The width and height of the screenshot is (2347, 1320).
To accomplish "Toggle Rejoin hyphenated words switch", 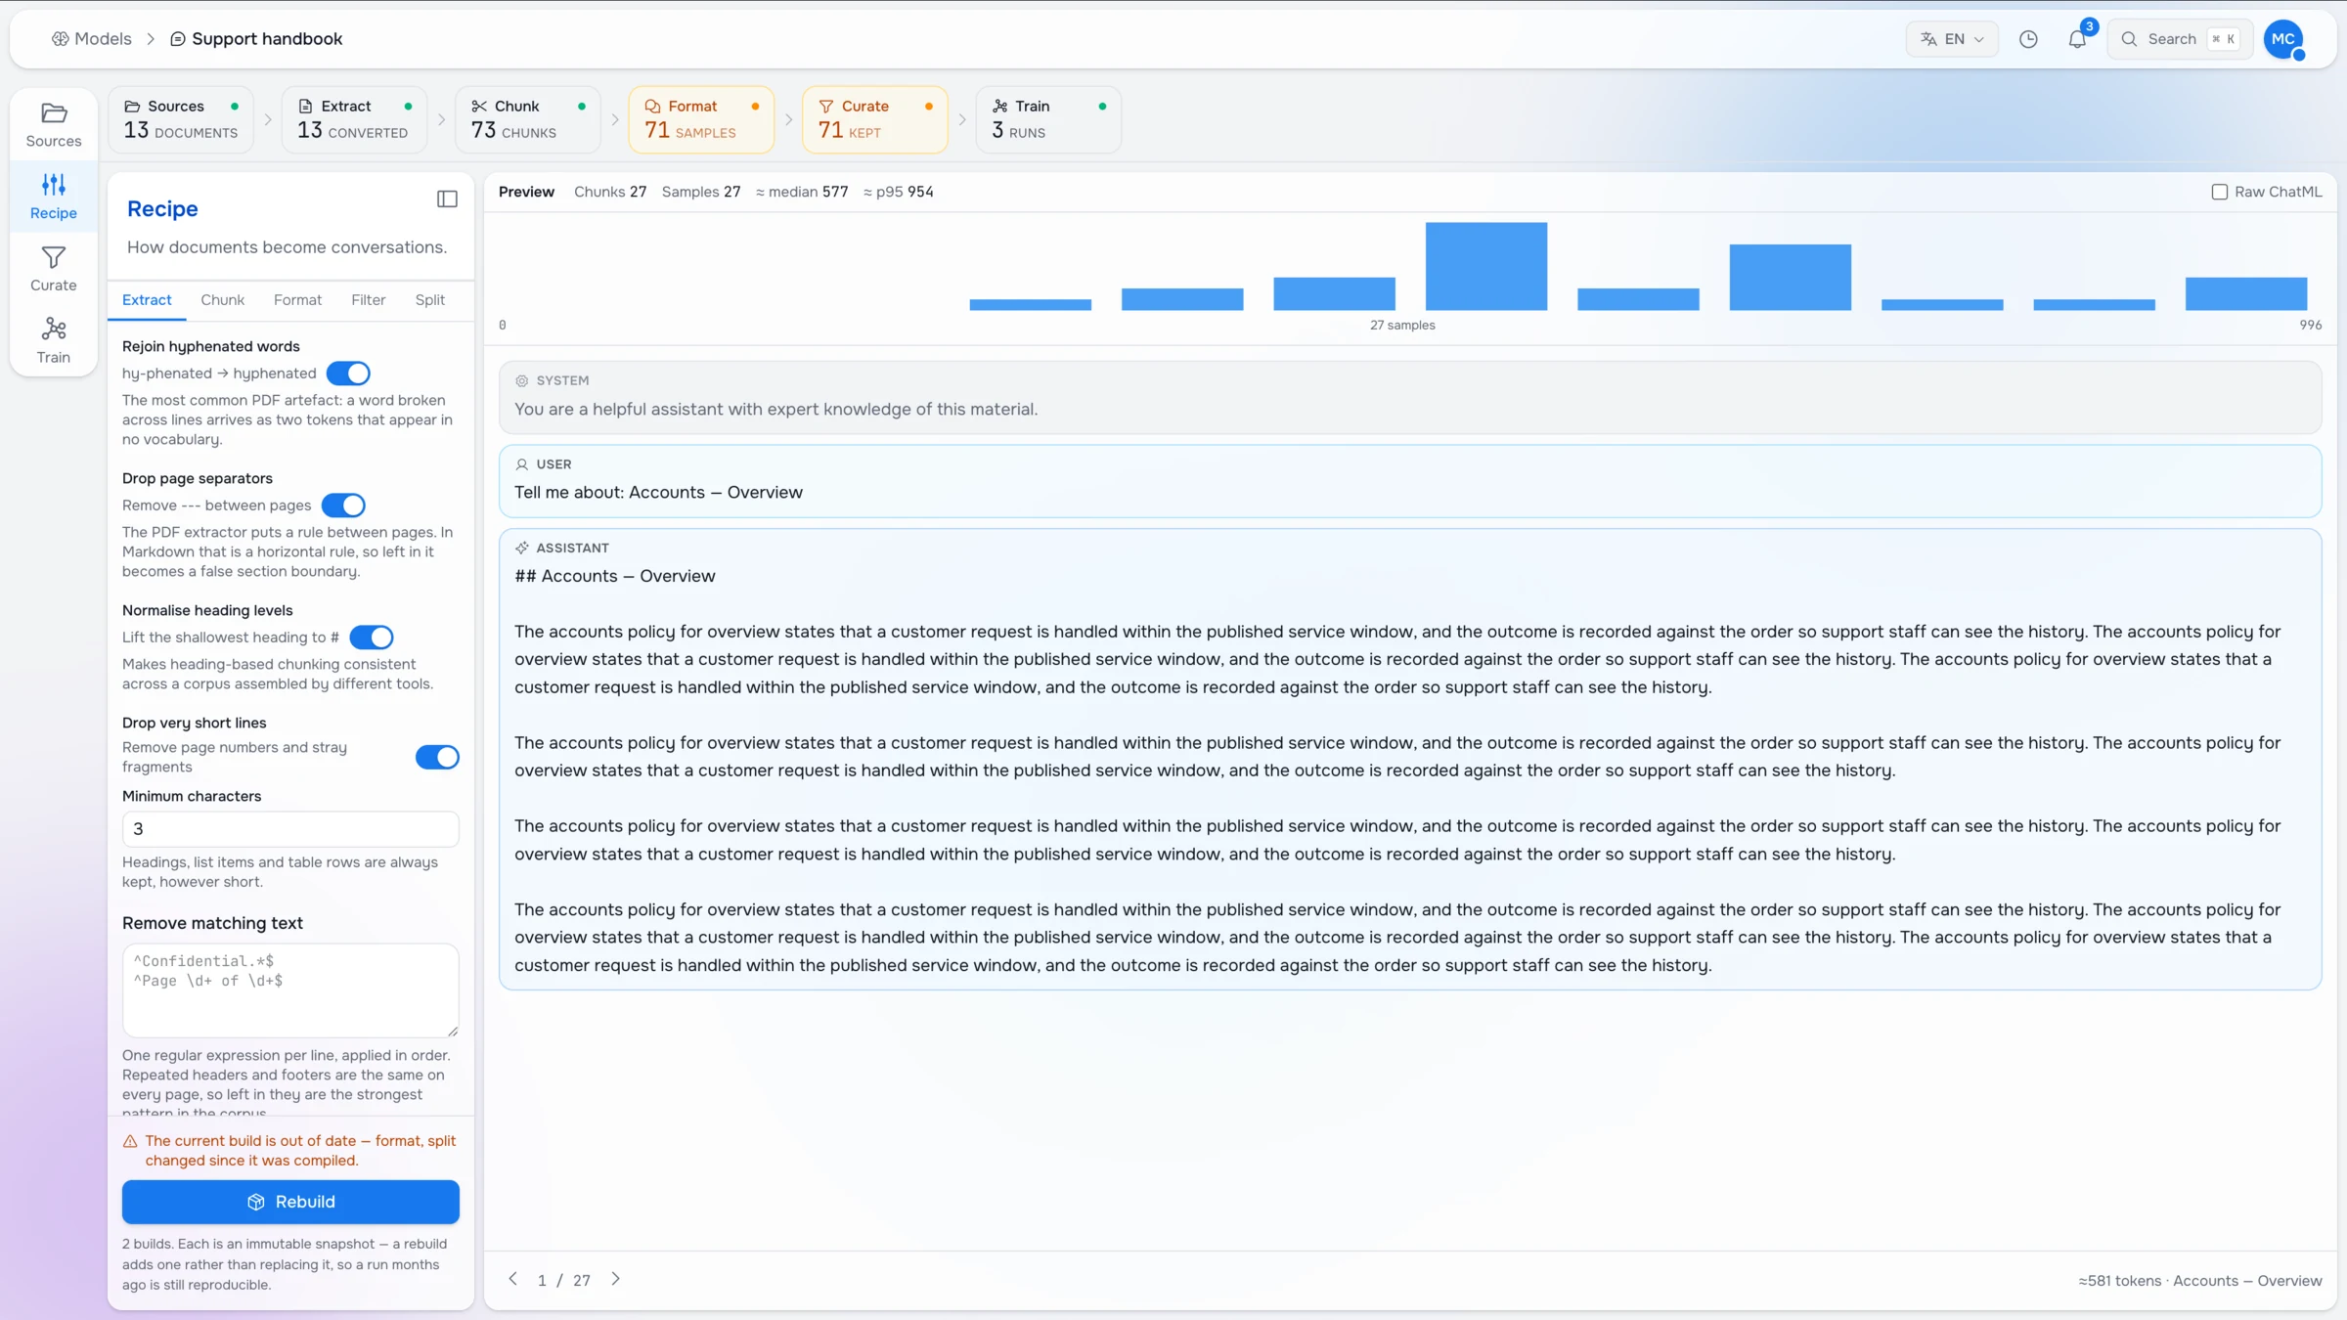I will (x=348, y=374).
